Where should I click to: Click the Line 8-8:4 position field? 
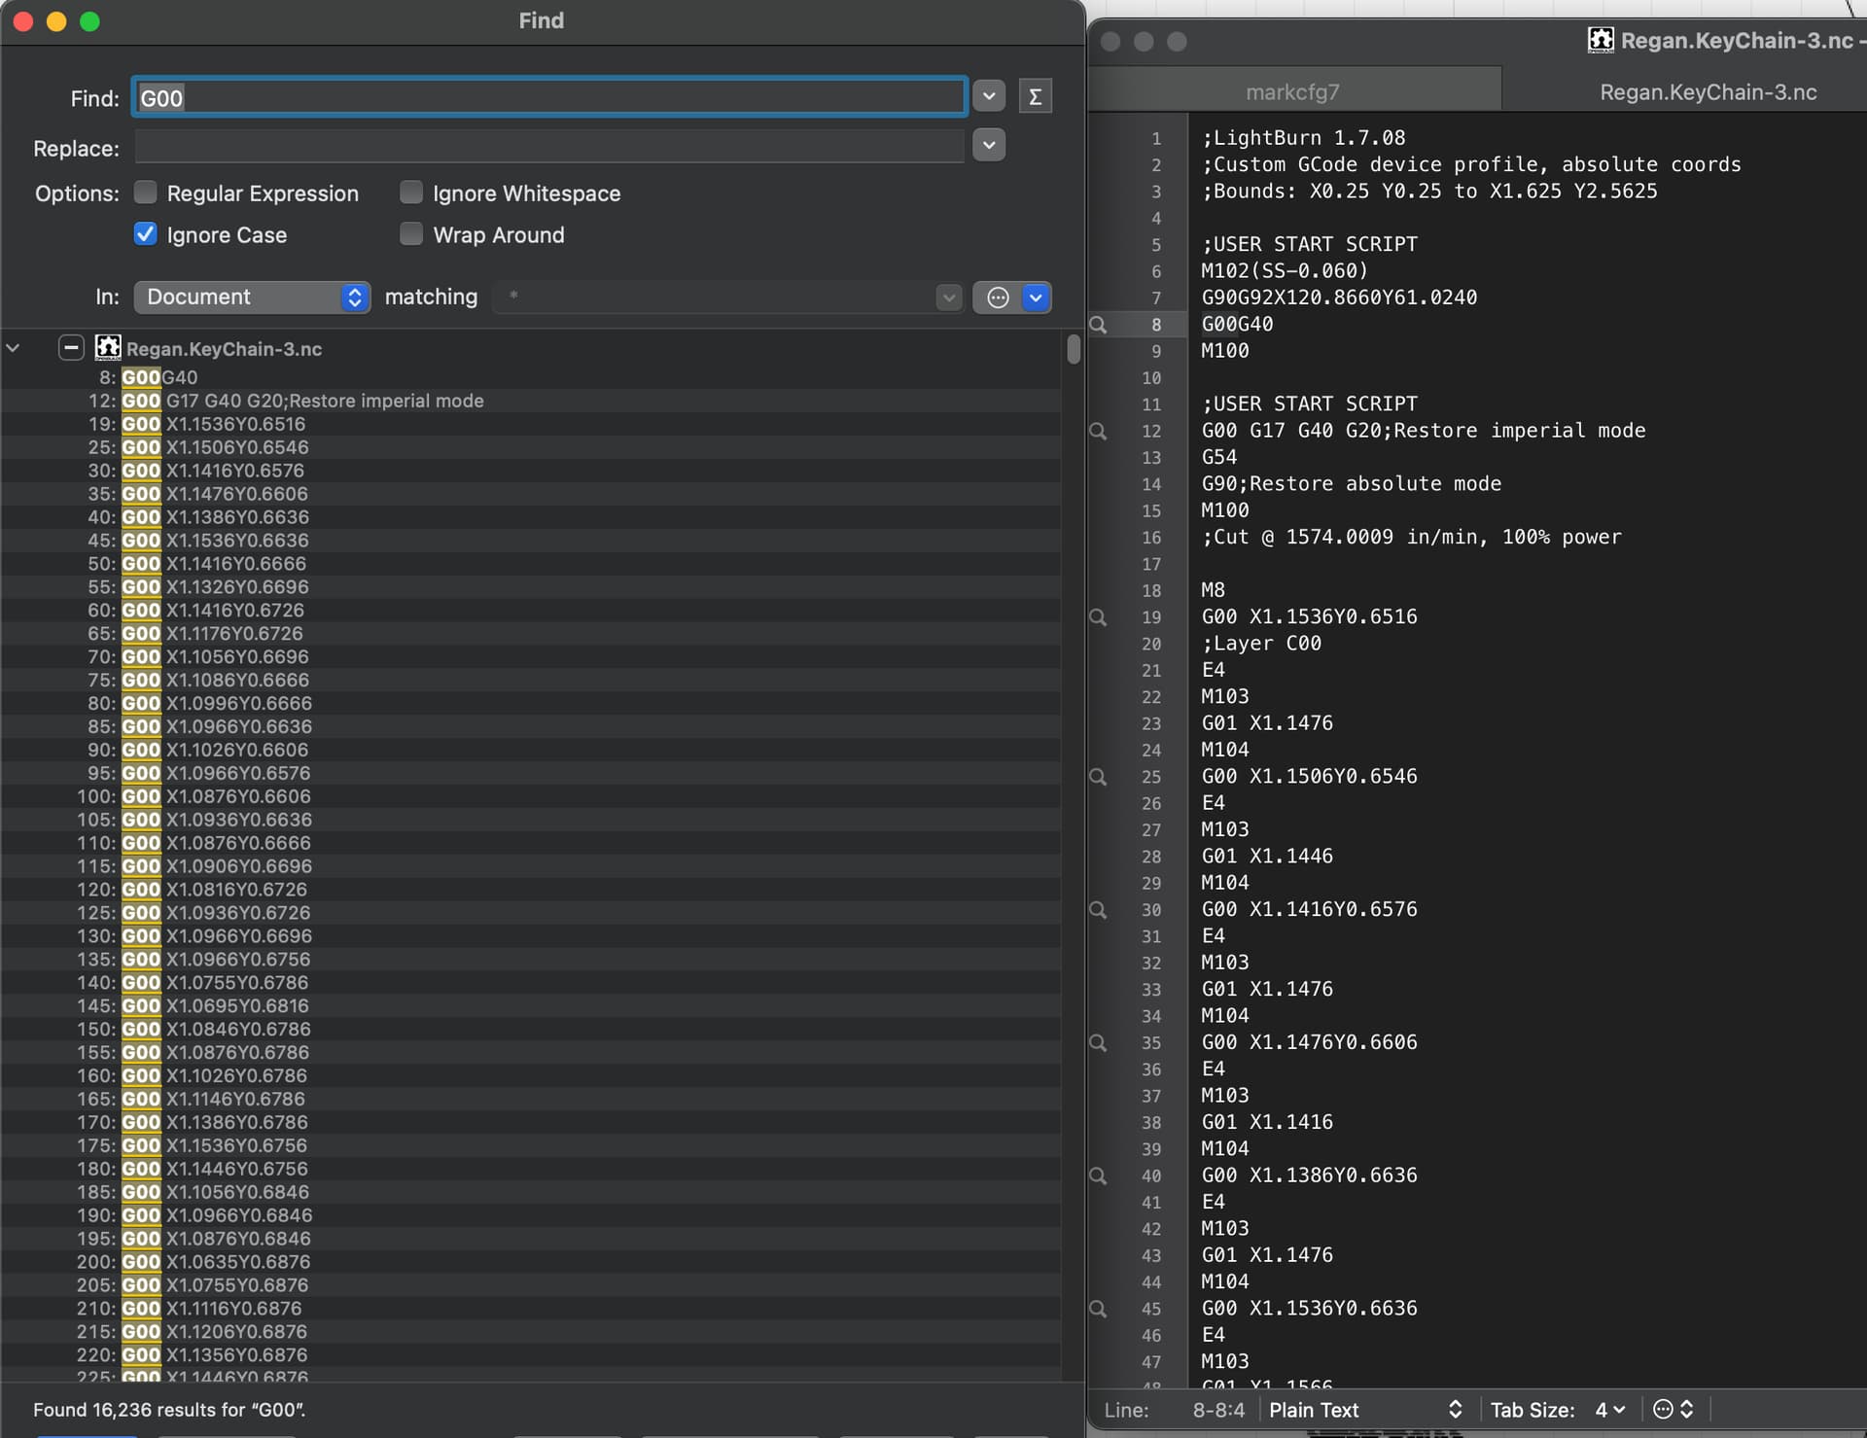1218,1410
